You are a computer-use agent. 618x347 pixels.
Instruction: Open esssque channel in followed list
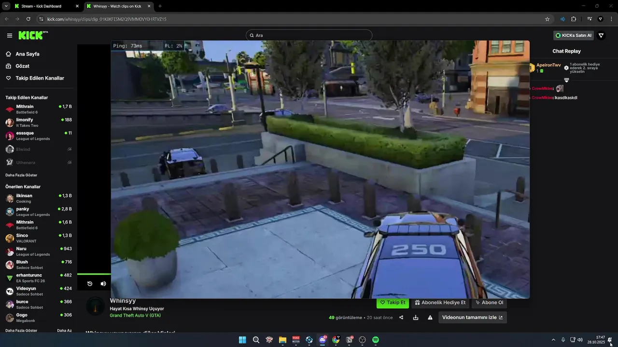(39, 136)
